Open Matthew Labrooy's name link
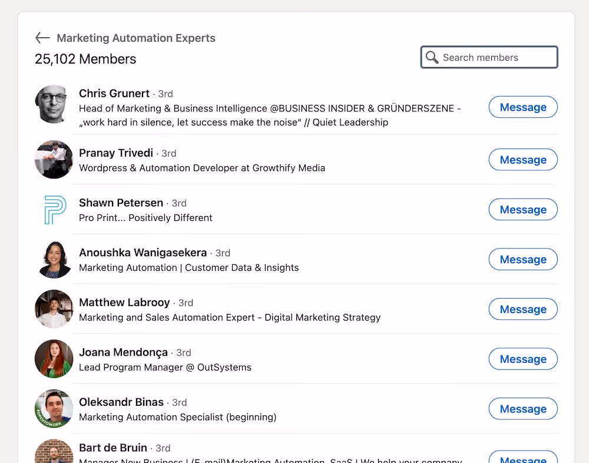The width and height of the screenshot is (589, 463). click(x=124, y=302)
